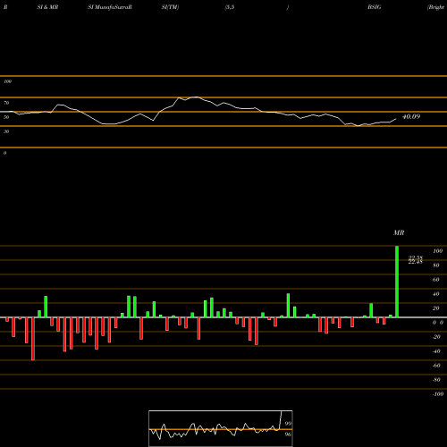This screenshot has height=447, width=447.
Task: Click the BSIG ticker label in header
Action: pyautogui.click(x=375, y=7)
